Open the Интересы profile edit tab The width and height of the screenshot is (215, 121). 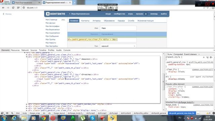96,21
